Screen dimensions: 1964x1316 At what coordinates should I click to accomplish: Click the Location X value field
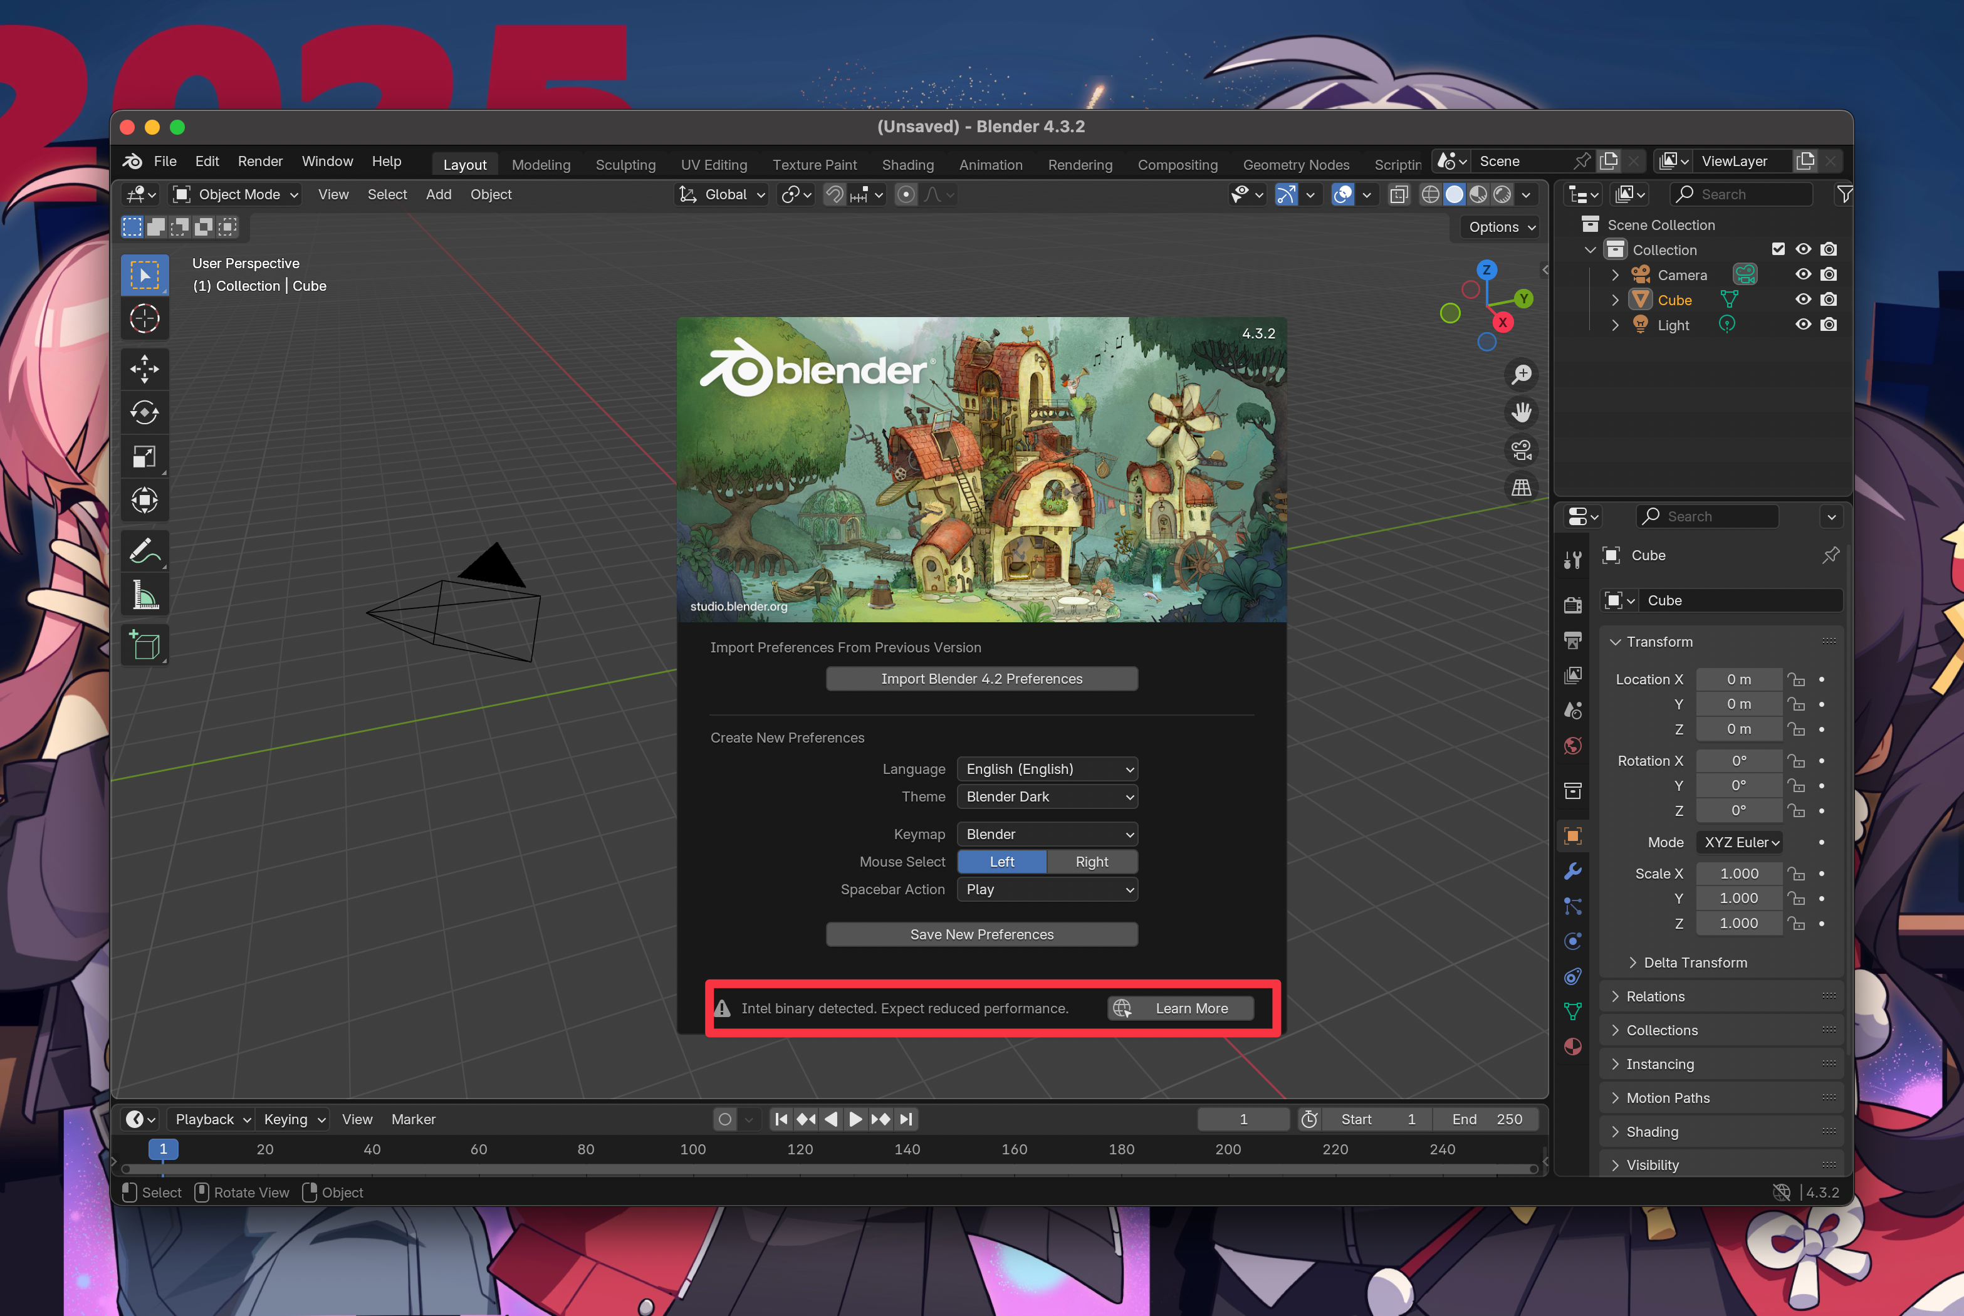tap(1738, 679)
